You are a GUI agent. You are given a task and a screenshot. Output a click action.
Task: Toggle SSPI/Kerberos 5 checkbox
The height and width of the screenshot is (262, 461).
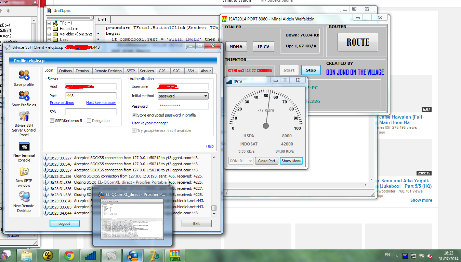click(x=52, y=121)
